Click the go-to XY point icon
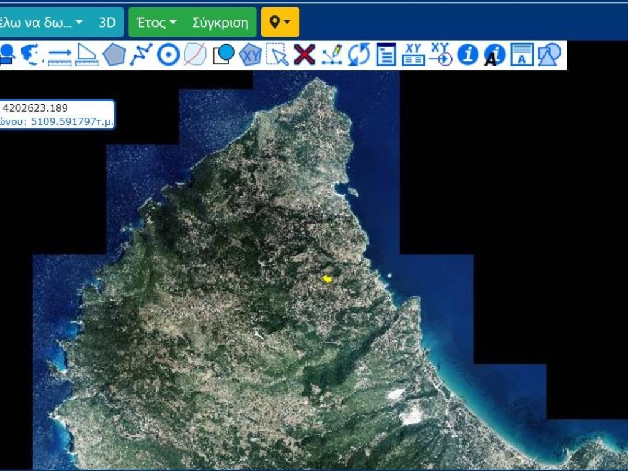628x471 pixels. 440,55
